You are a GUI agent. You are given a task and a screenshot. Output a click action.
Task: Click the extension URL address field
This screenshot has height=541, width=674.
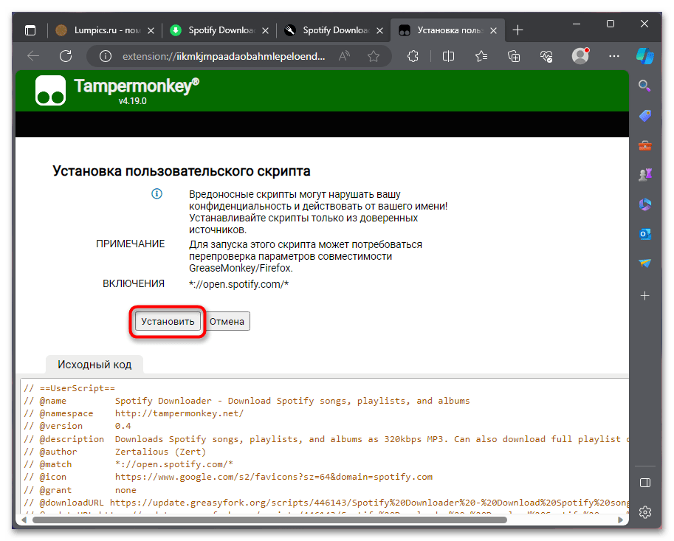coord(224,56)
